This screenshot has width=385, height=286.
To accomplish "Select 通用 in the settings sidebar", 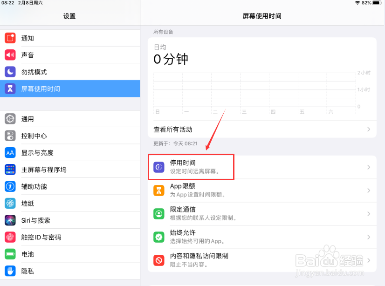I will (70, 119).
